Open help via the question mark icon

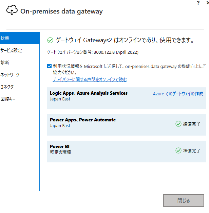tap(198, 3)
